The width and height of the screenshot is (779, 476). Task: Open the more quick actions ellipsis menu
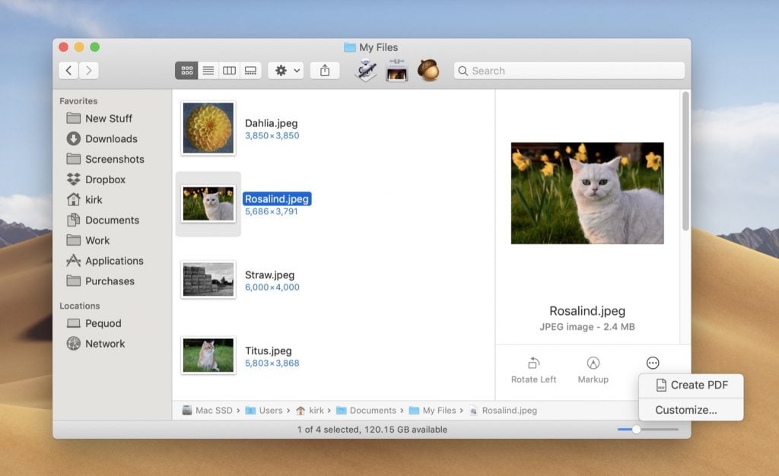[x=652, y=363]
